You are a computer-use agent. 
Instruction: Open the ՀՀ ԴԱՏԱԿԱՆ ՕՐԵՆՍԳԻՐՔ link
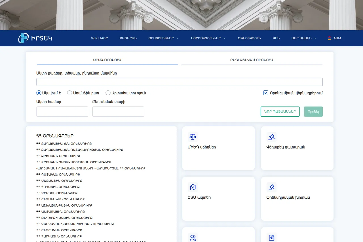[x=58, y=175]
